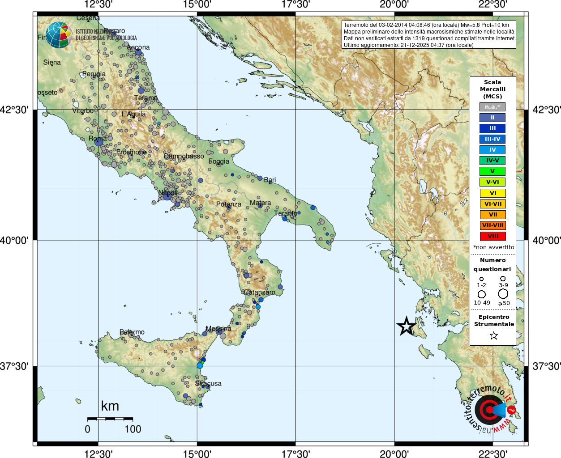Click the large blue circle at Roma
The height and width of the screenshot is (458, 561).
(98, 142)
